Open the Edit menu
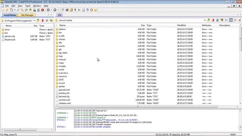 click(x=13, y=6)
